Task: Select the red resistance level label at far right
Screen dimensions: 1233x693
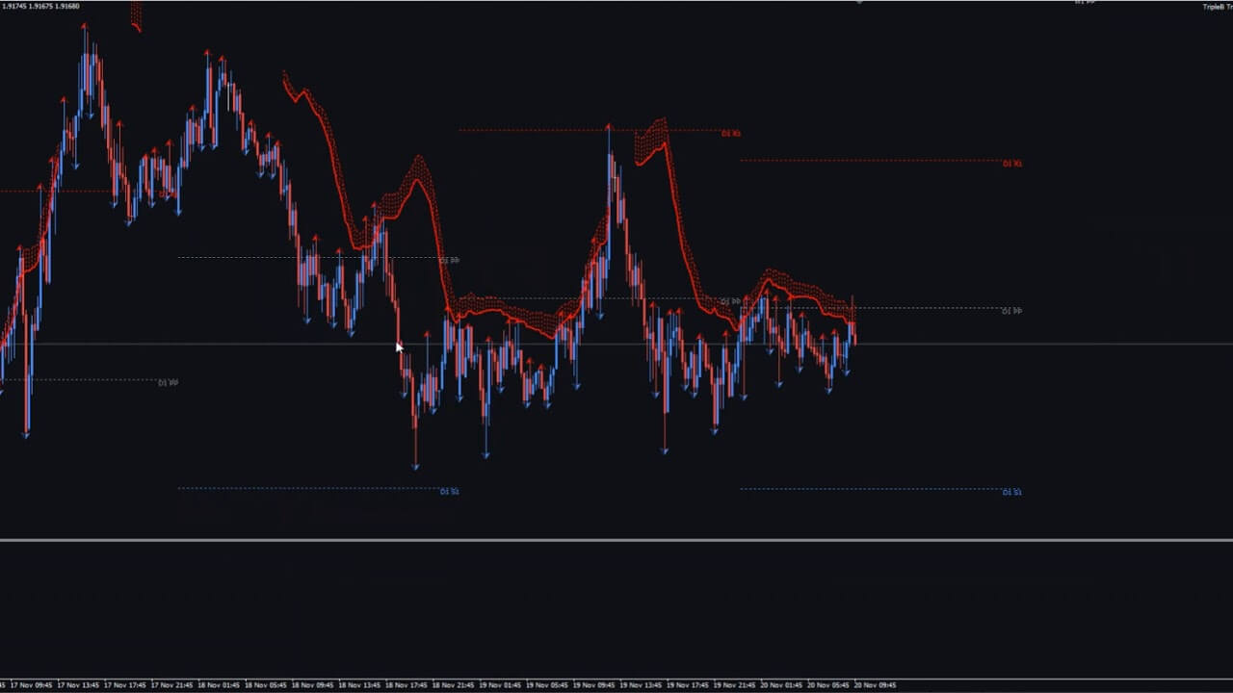Action: tap(1011, 164)
